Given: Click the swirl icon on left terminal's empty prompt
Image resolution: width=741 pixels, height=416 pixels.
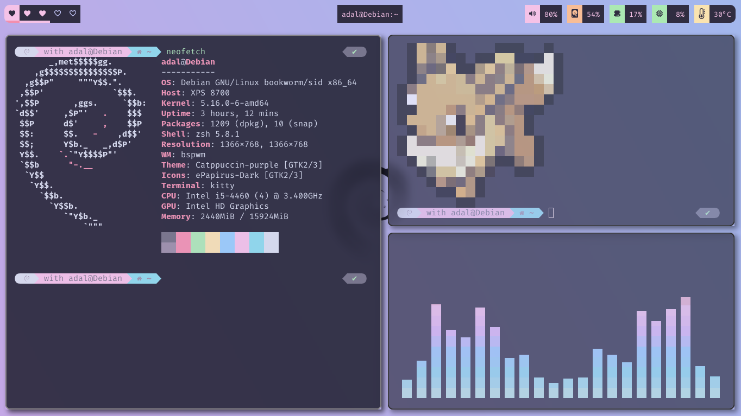Looking at the screenshot, I should [26, 278].
